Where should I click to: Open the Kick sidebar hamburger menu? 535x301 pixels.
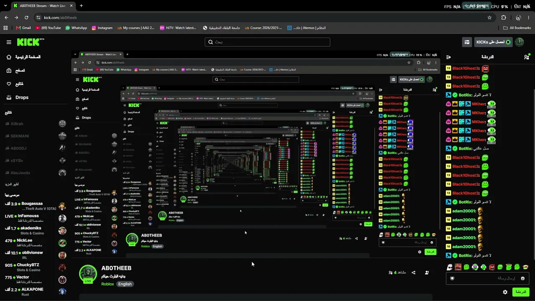(9, 42)
